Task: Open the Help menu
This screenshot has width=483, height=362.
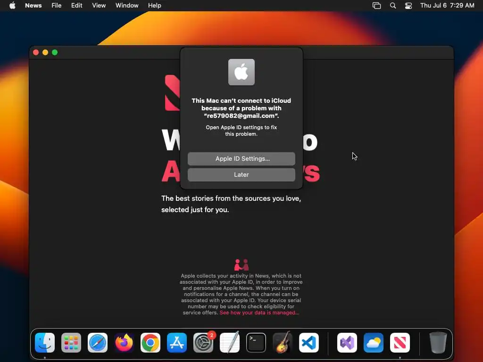Action: click(x=154, y=5)
